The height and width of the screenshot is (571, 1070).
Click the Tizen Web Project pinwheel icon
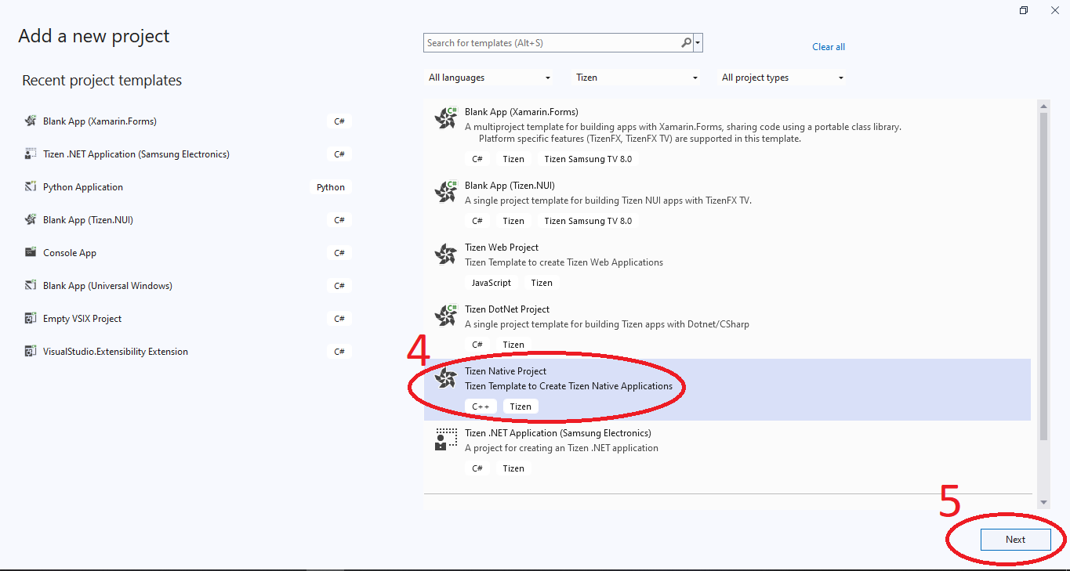pos(445,254)
